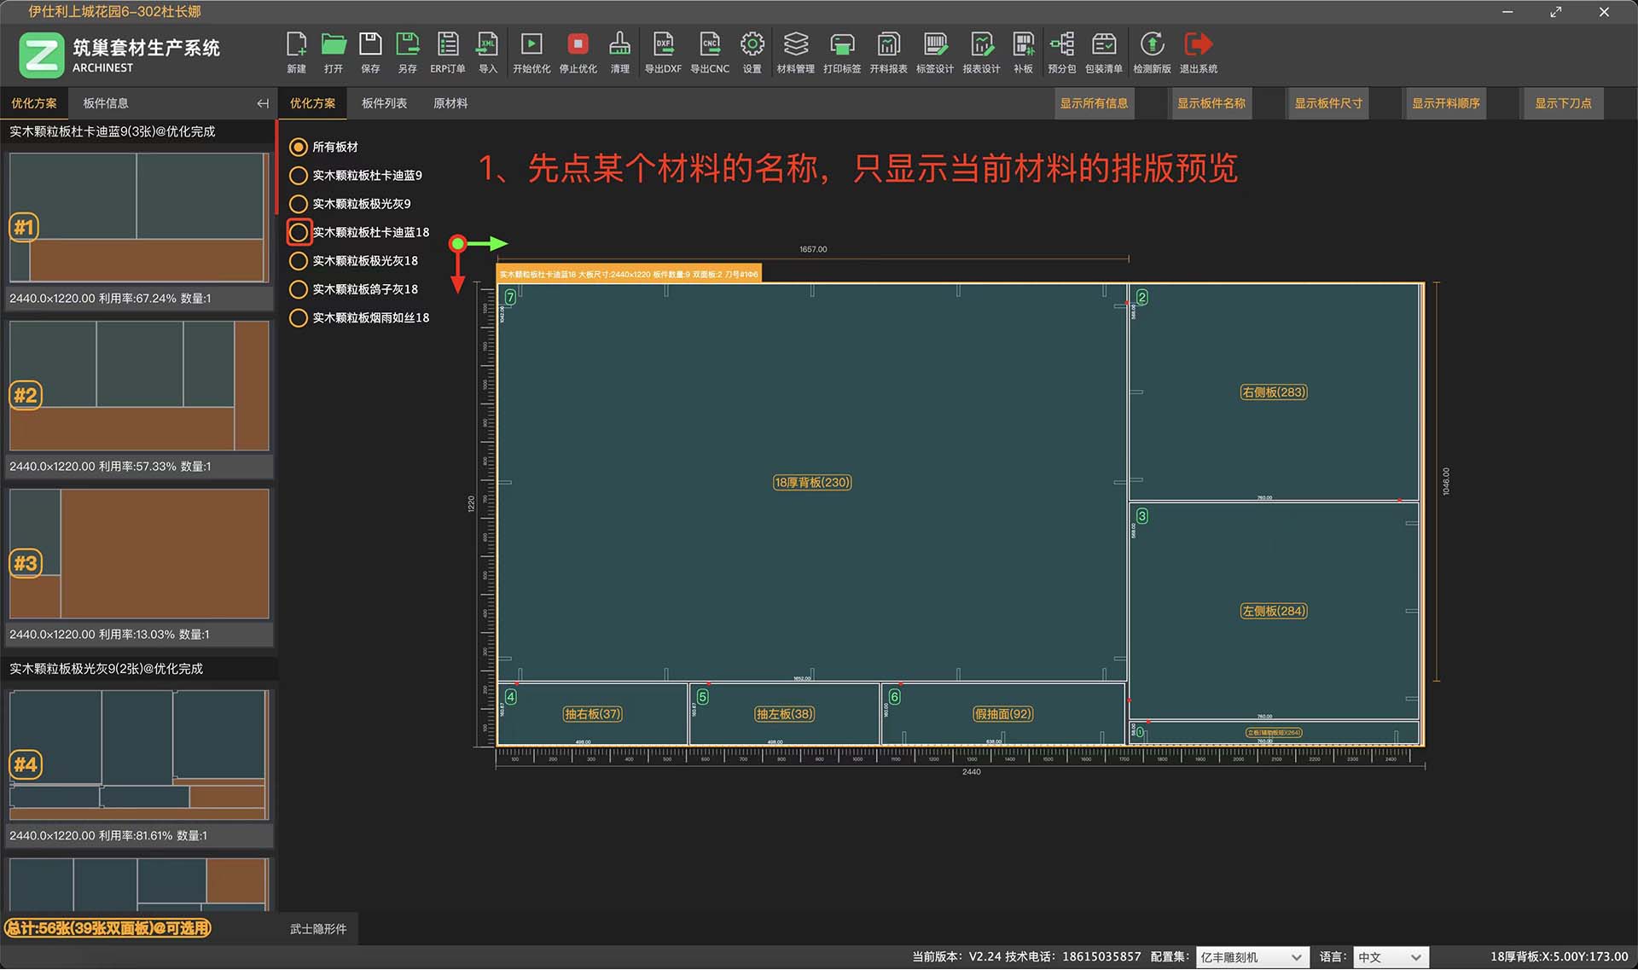Image resolution: width=1638 pixels, height=970 pixels.
Task: Click the 显示下刀点 button
Action: click(x=1563, y=103)
